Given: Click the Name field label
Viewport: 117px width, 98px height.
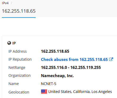Looking at the screenshot, I should (x=13, y=84).
